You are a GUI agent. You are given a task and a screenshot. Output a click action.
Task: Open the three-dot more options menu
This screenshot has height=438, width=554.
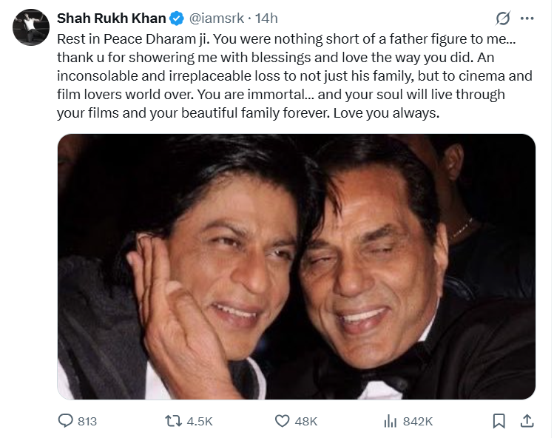527,18
